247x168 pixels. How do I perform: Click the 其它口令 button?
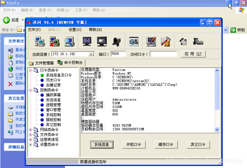(198, 145)
